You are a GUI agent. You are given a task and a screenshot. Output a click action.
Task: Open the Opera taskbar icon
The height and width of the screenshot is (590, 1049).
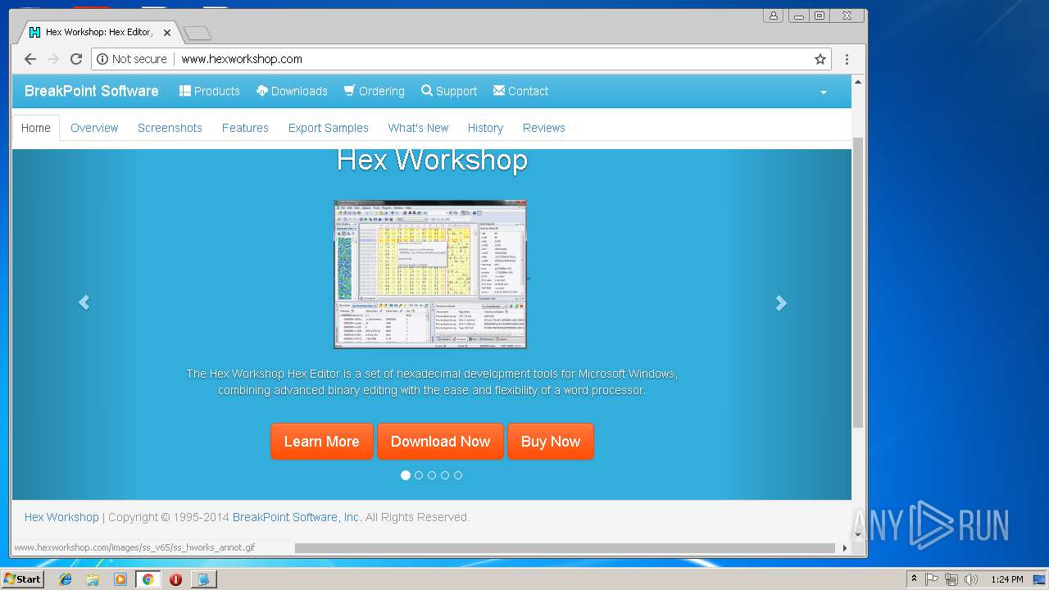(175, 579)
